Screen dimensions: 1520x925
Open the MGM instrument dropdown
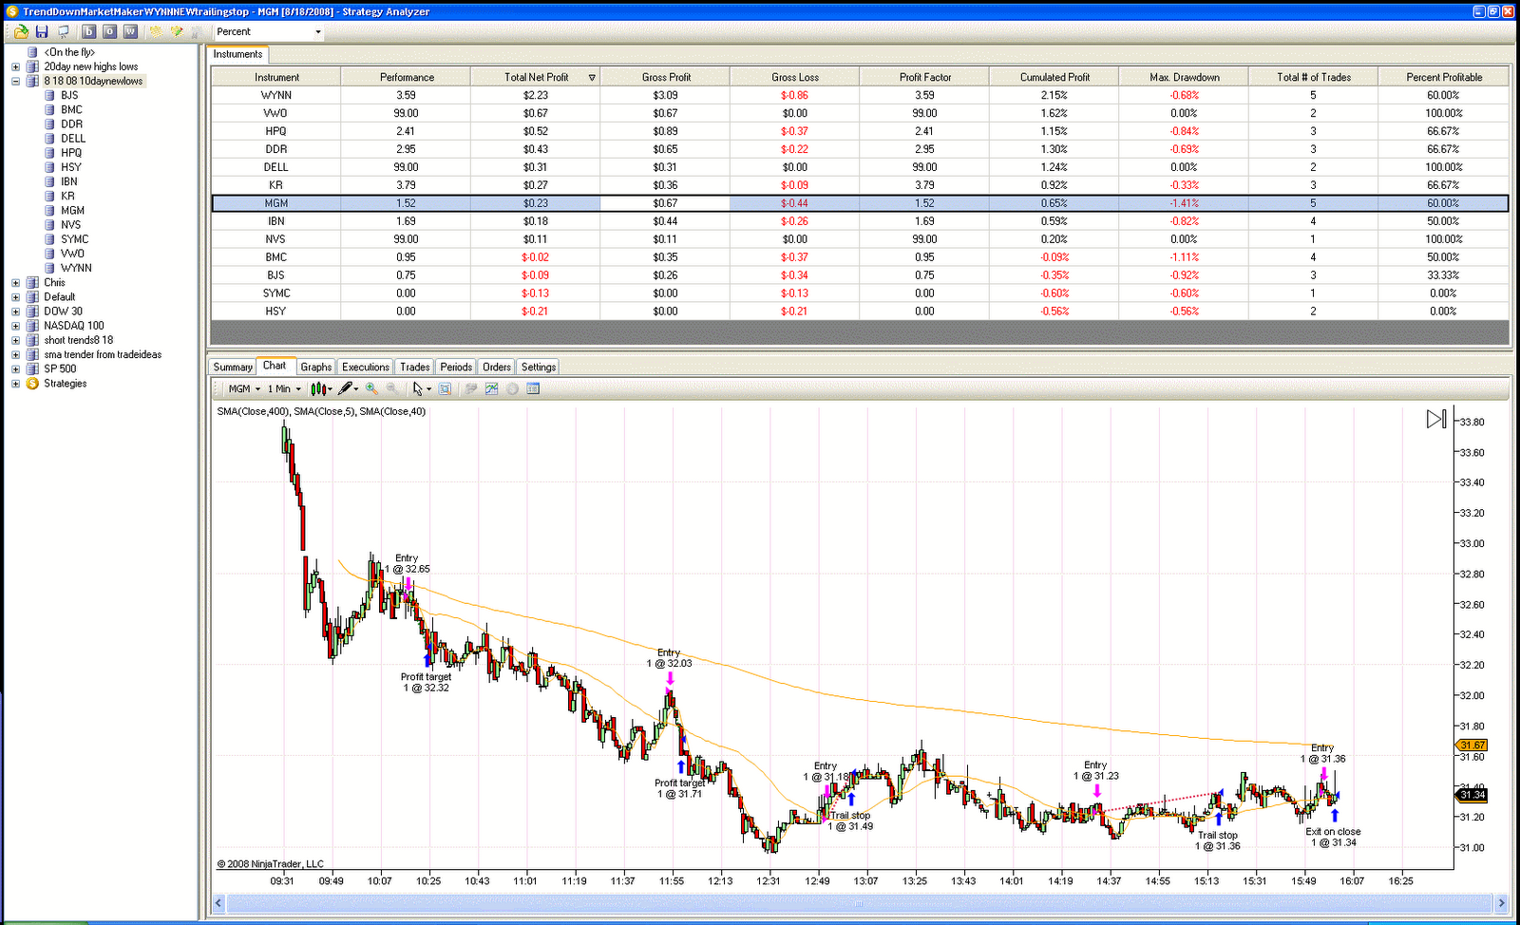257,388
